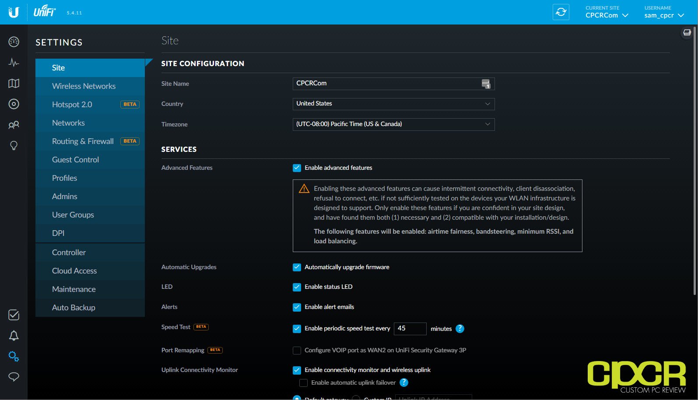
Task: Open Networks settings
Action: (90, 123)
